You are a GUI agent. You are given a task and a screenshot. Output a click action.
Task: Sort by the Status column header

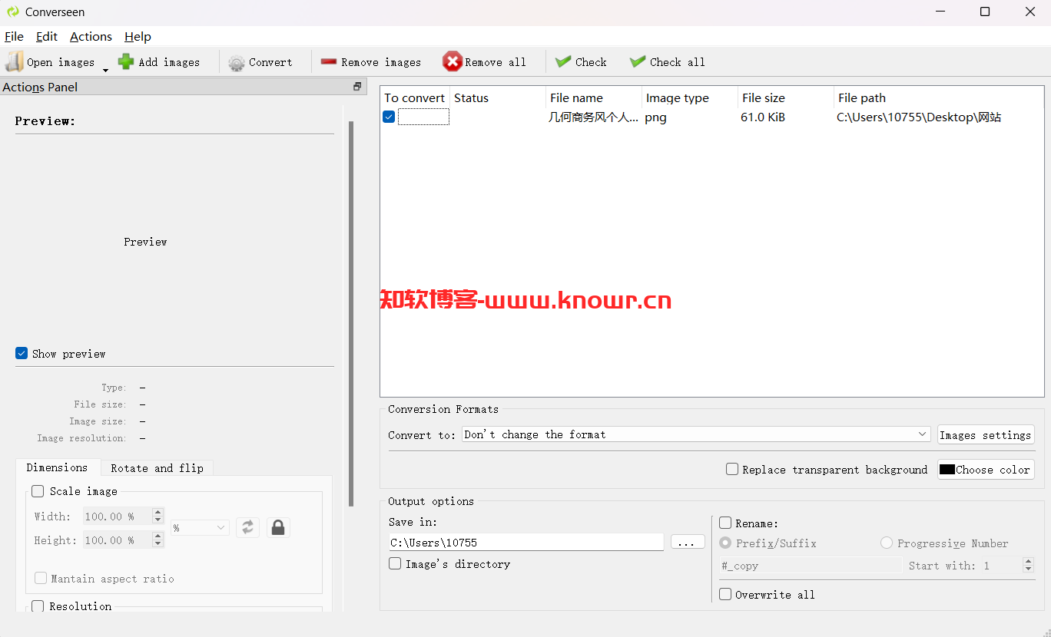498,97
